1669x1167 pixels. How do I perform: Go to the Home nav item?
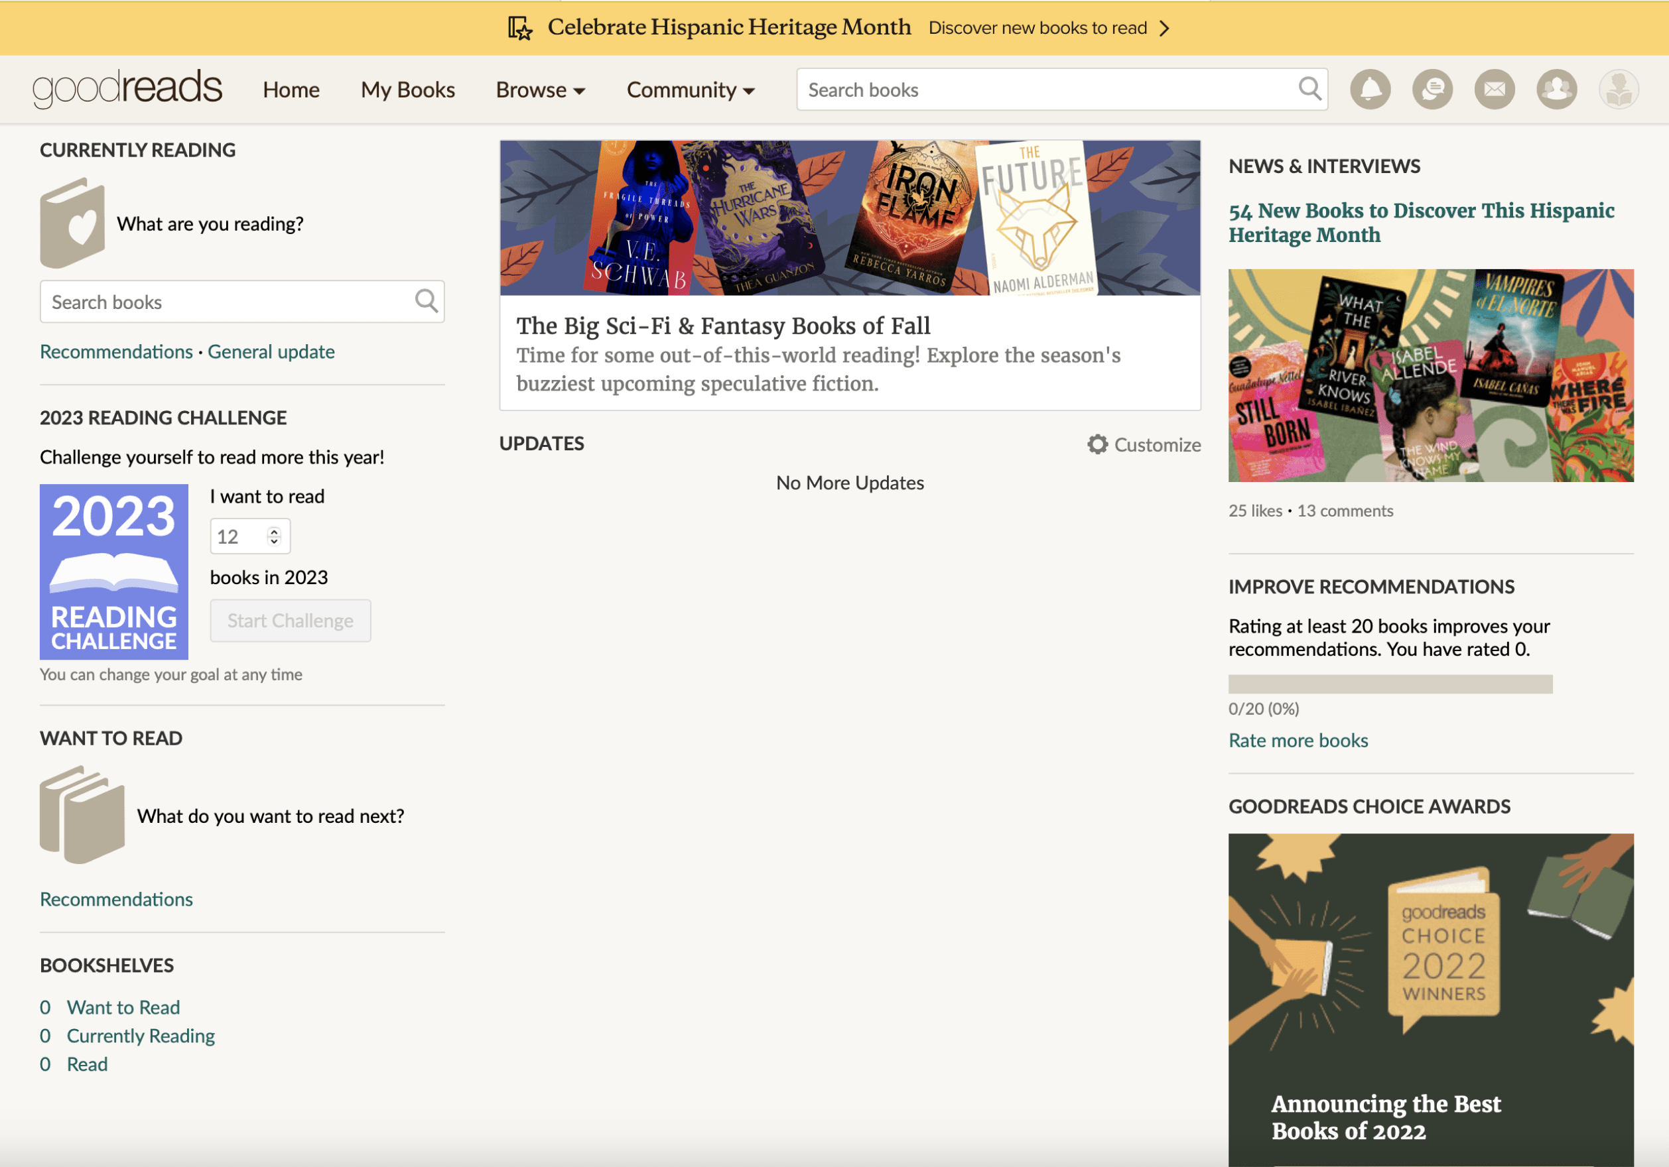tap(291, 90)
